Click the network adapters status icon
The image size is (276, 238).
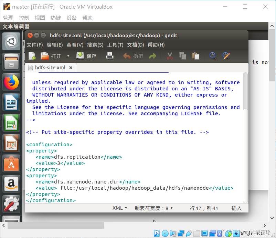click(x=181, y=234)
